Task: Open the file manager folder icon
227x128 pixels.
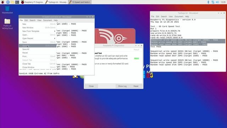Action: point(12,2)
